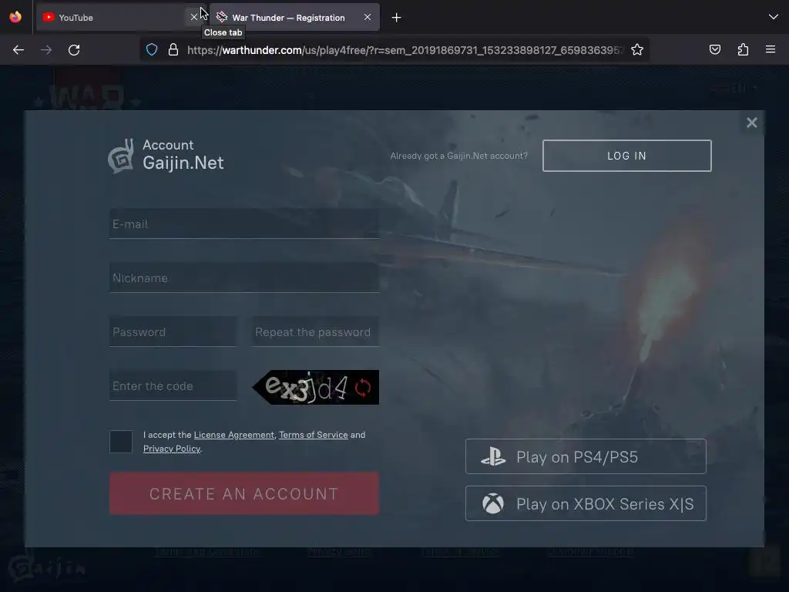Focus the Enter the code field
This screenshot has width=789, height=592.
[x=173, y=385]
